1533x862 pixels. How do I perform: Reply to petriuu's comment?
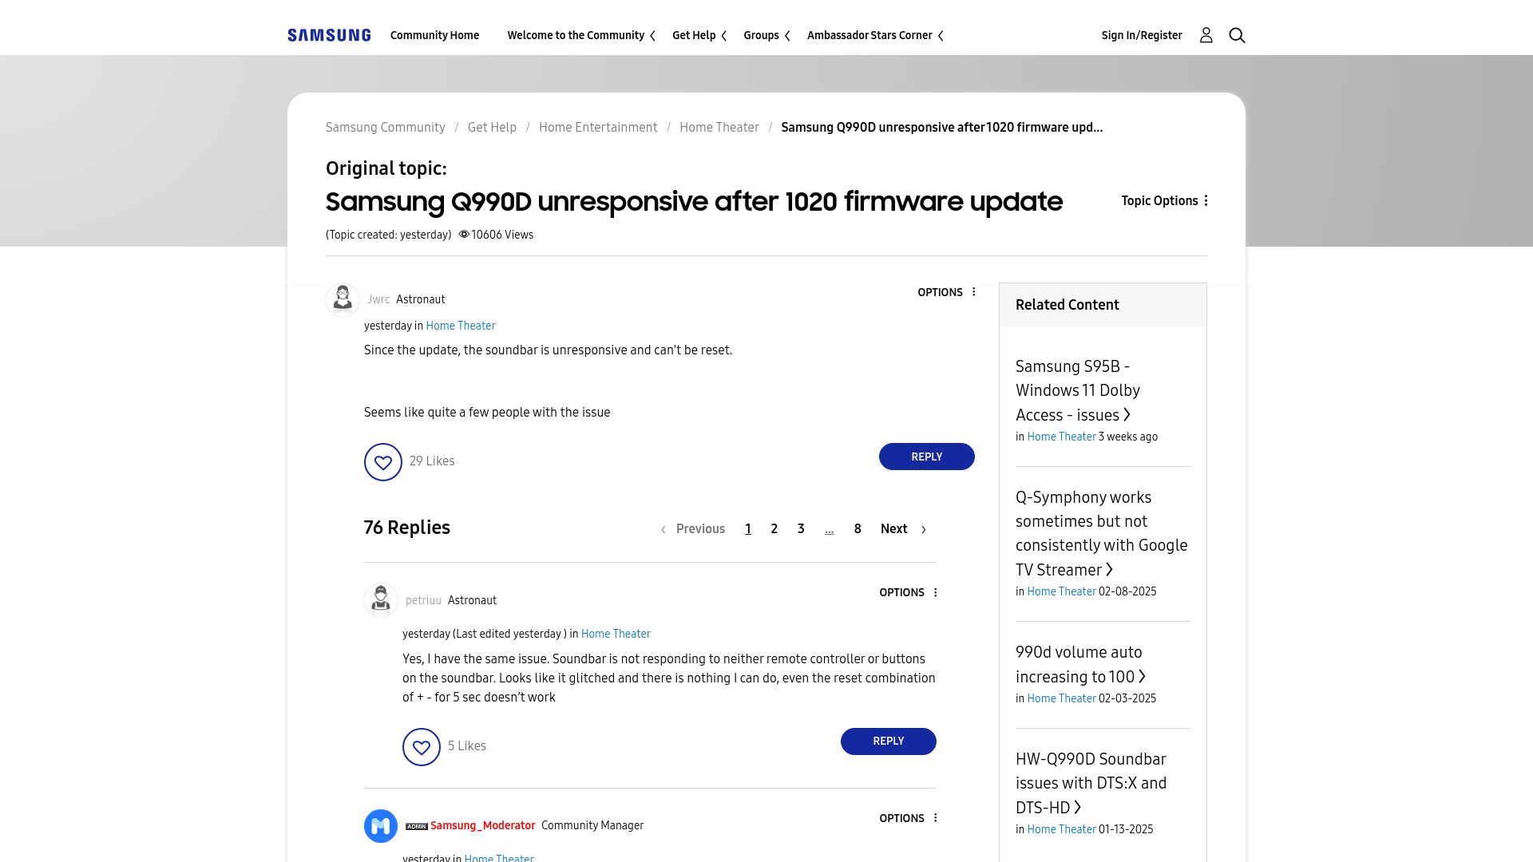[x=889, y=741]
